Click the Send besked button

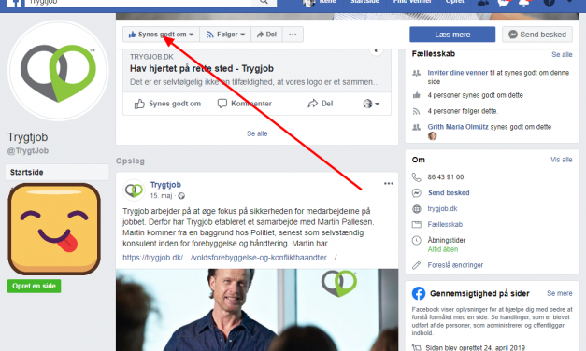coord(537,35)
